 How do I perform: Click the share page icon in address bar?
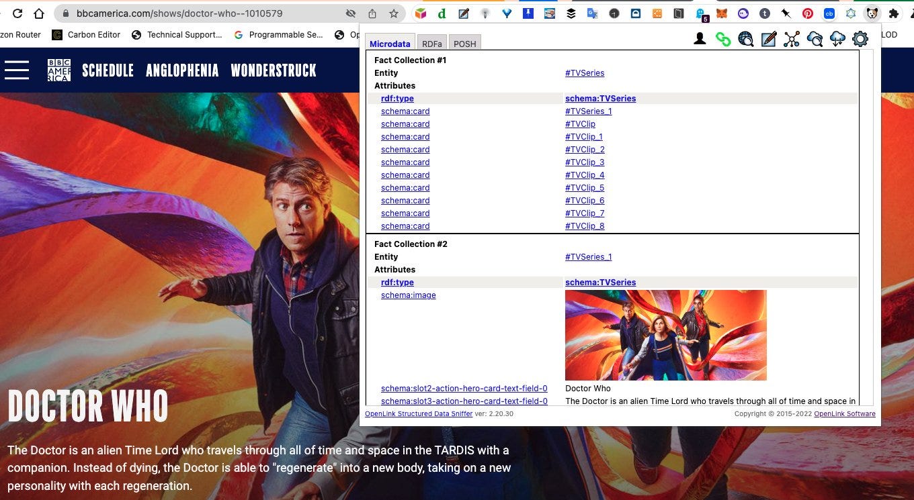coord(372,13)
